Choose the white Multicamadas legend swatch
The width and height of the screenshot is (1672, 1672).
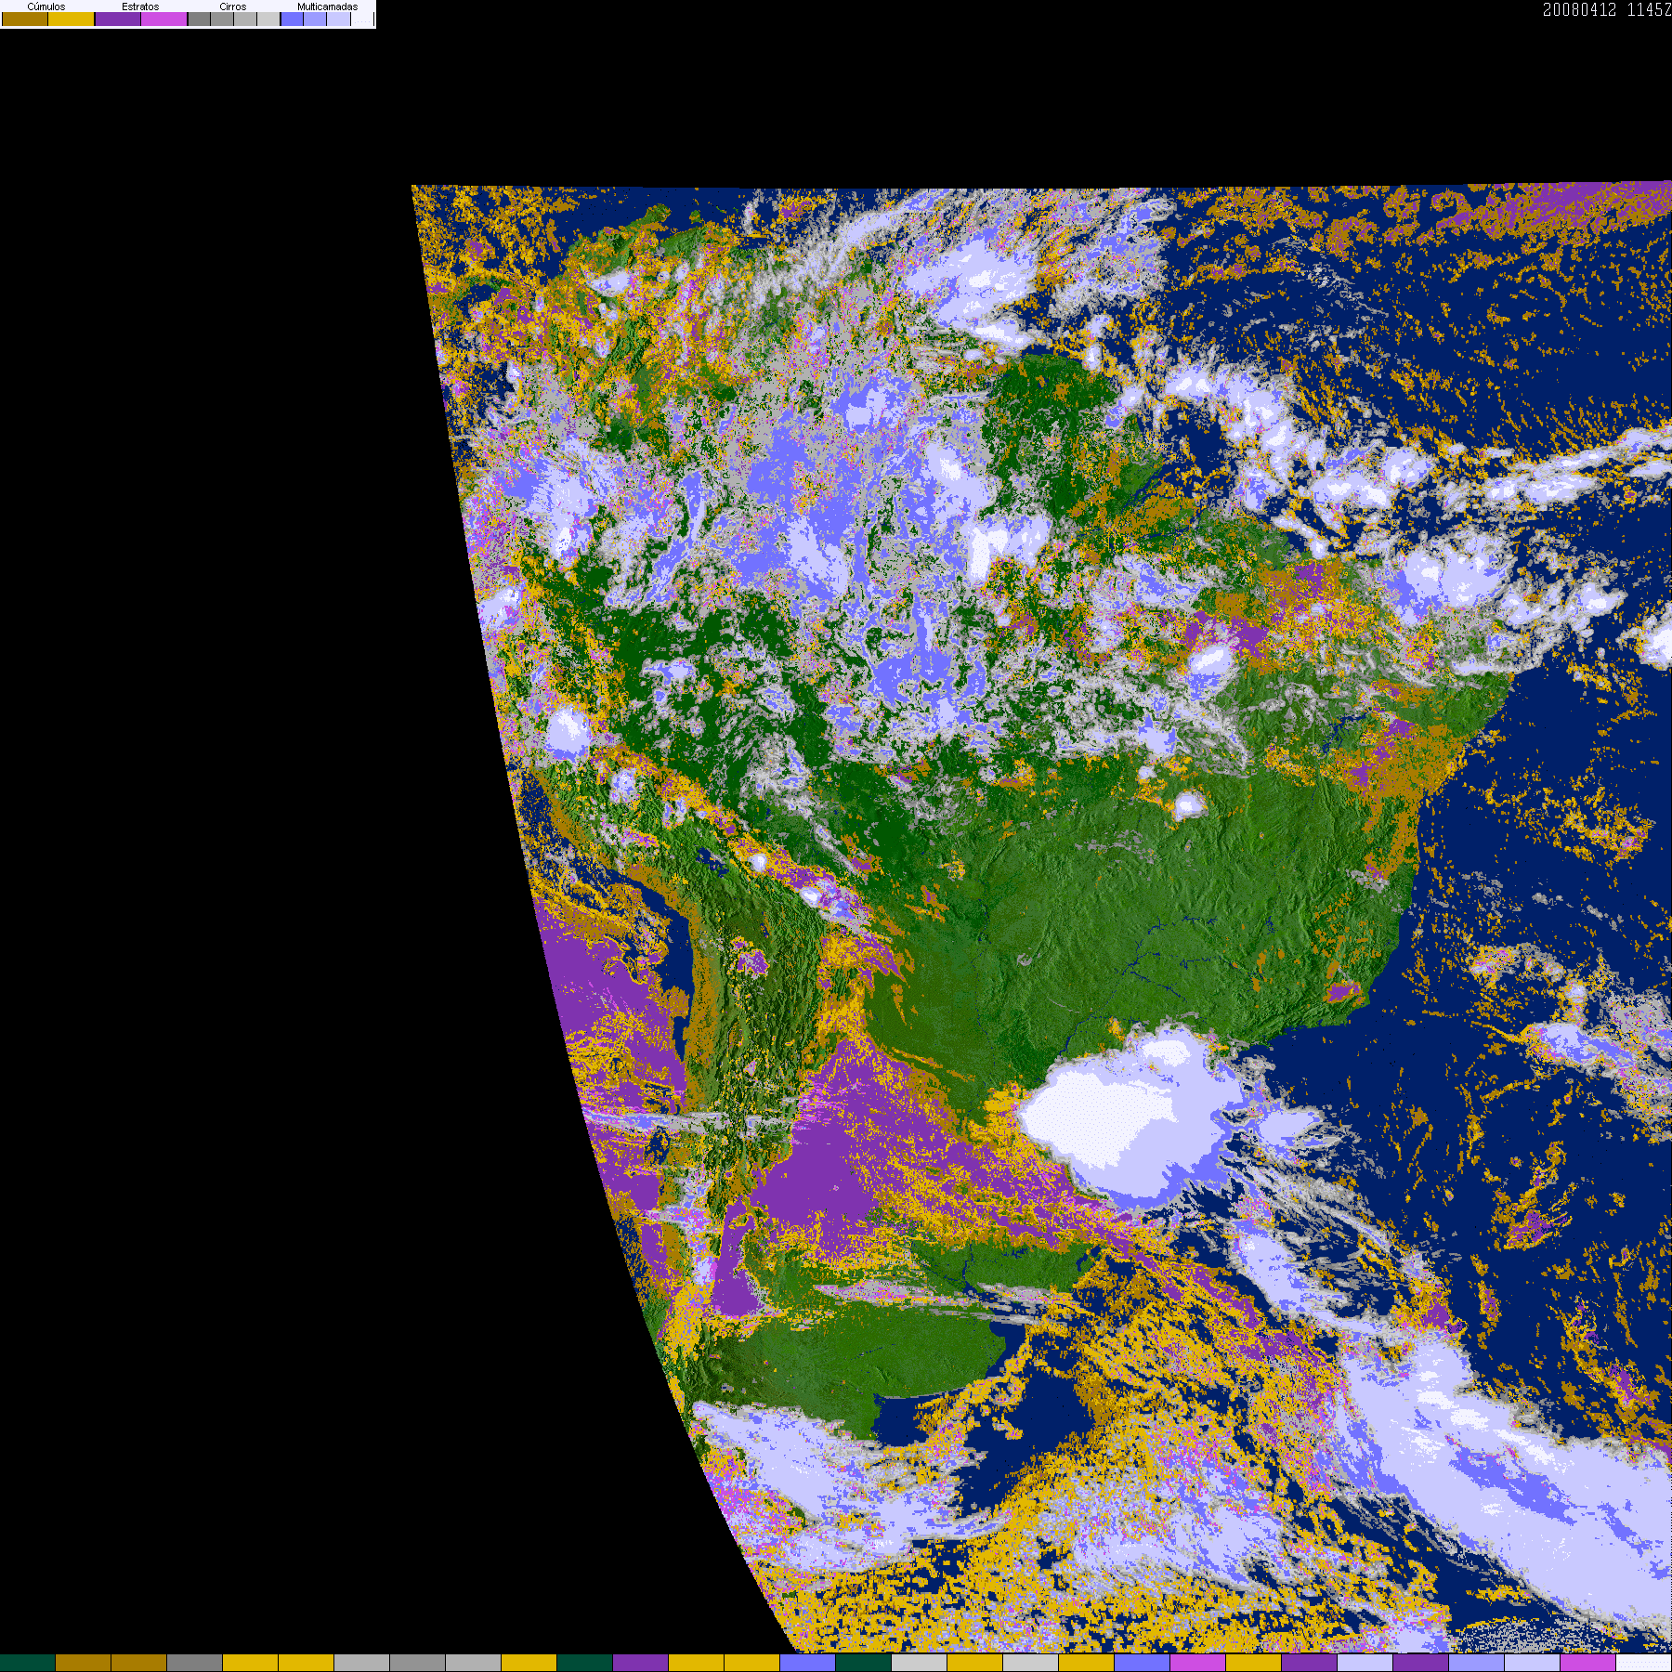pos(362,19)
